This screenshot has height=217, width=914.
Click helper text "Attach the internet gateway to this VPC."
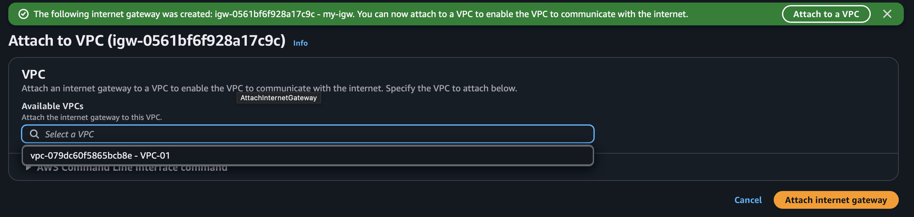92,117
